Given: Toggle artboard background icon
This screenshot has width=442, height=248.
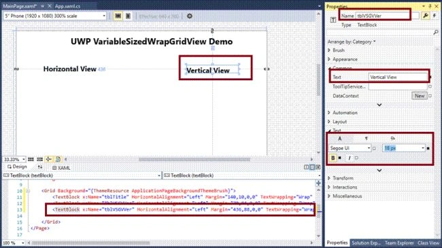Looking at the screenshot, I should pyautogui.click(x=58, y=160).
